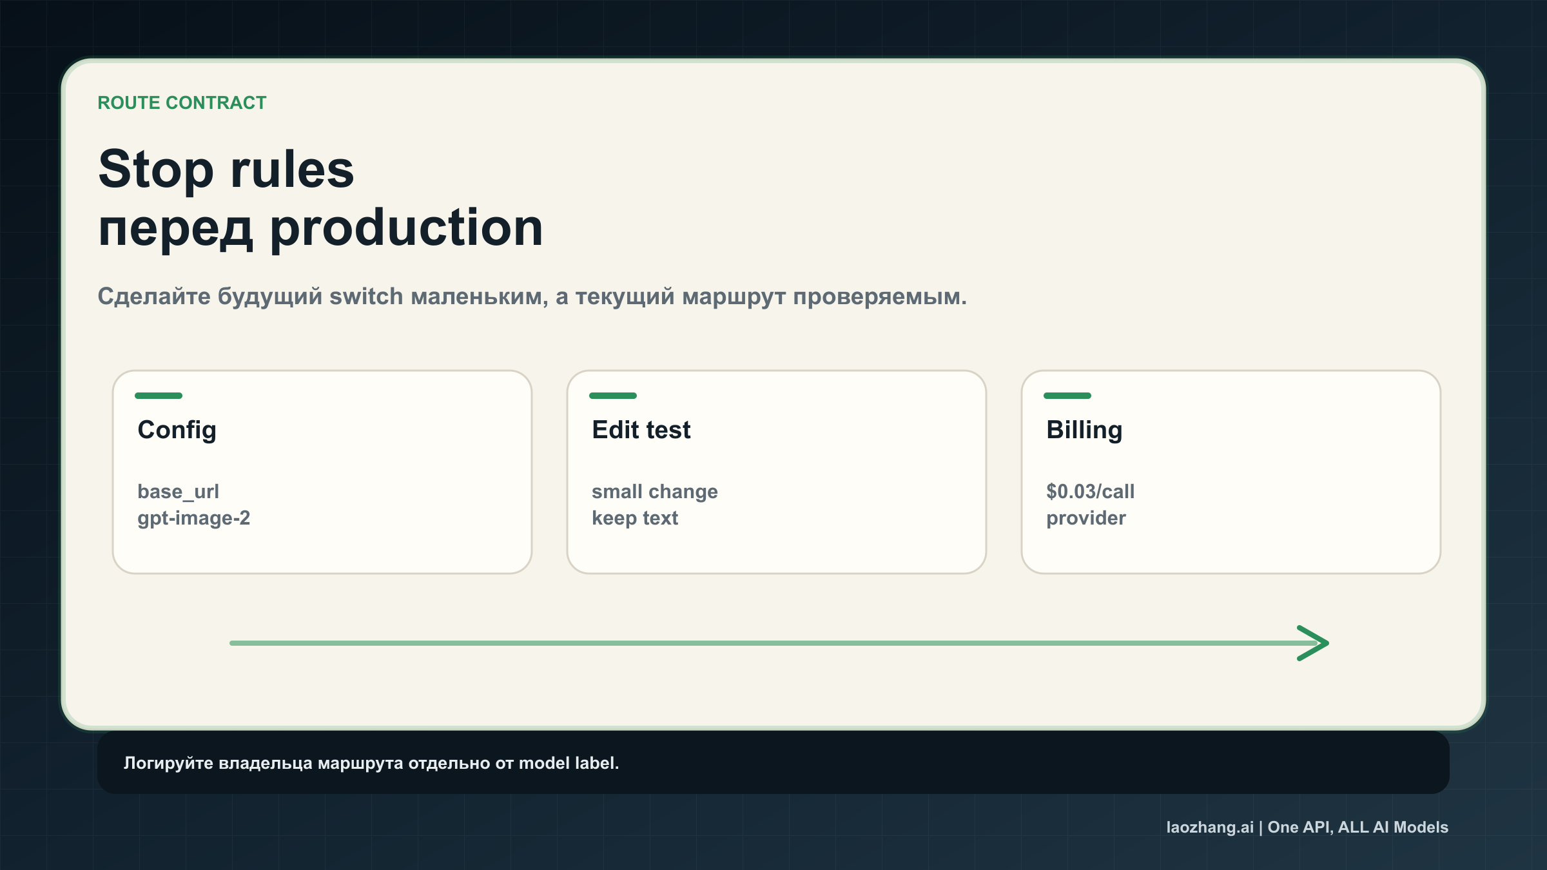1547x870 pixels.
Task: Select the Billing tab heading
Action: tap(1084, 430)
